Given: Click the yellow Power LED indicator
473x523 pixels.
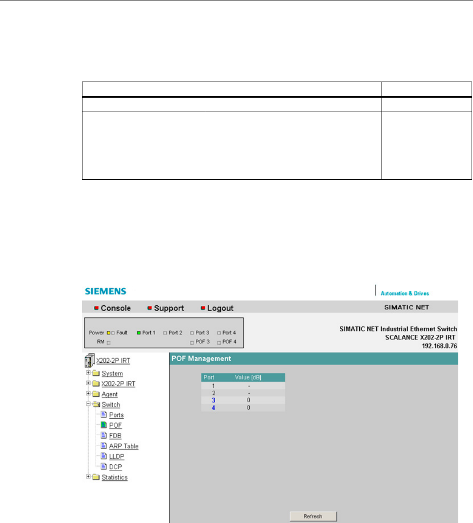Looking at the screenshot, I should click(x=109, y=332).
